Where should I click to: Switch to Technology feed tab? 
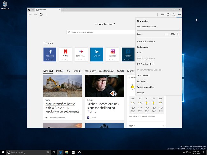[x=89, y=71]
